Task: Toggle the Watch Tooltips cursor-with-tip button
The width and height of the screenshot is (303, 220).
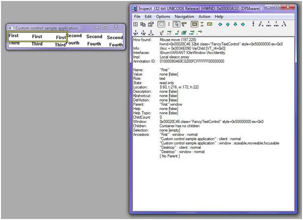Action: (184, 24)
